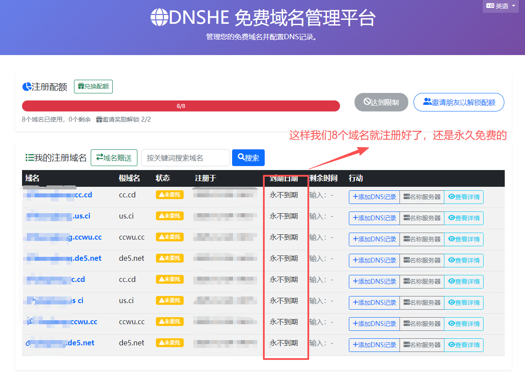Open the second us.ci domain link
Image resolution: width=525 pixels, height=374 pixels.
[55, 300]
